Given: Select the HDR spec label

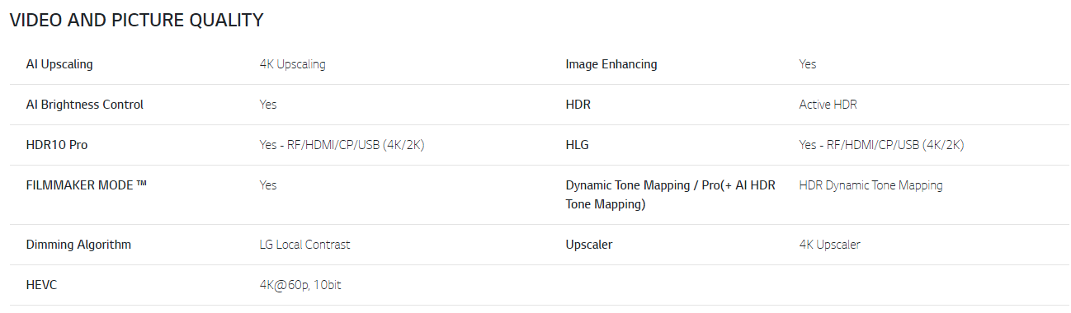Looking at the screenshot, I should (x=578, y=105).
